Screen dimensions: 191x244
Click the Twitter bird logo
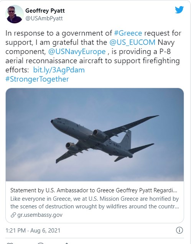[179, 10]
